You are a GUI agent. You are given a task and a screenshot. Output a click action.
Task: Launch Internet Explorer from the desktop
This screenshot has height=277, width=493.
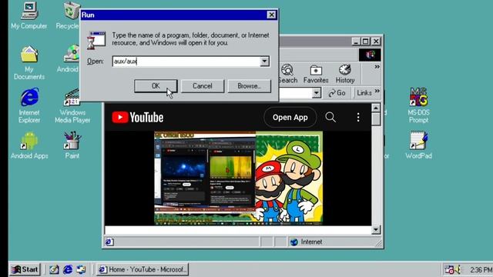click(29, 105)
